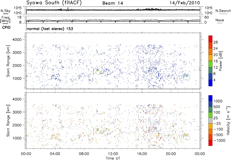Click "Slant Range [km]" label of velocity panel
This screenshot has height=160, width=231.
pyautogui.click(x=8, y=120)
